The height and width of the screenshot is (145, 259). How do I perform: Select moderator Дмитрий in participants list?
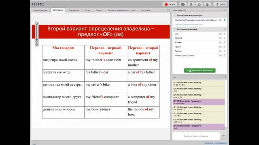pos(189,24)
